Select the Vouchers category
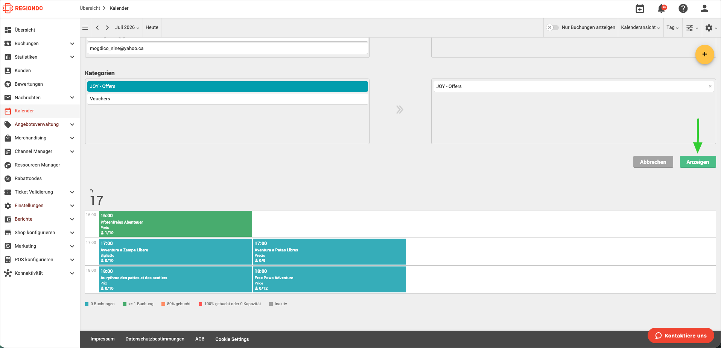 click(227, 99)
